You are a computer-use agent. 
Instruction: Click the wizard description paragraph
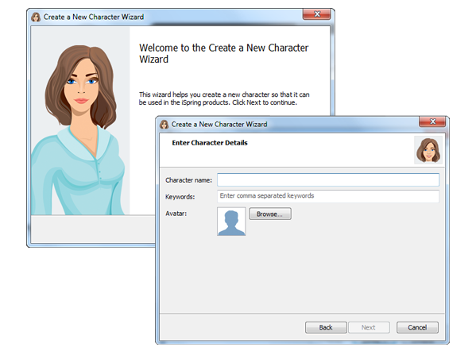[224, 98]
